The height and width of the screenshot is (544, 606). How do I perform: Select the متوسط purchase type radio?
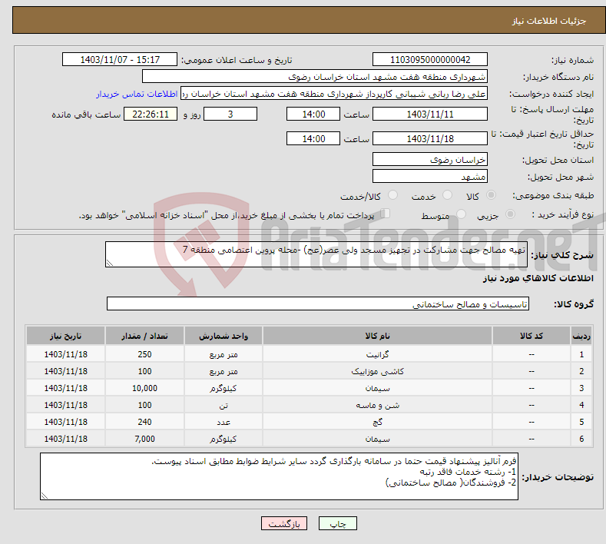(461, 214)
